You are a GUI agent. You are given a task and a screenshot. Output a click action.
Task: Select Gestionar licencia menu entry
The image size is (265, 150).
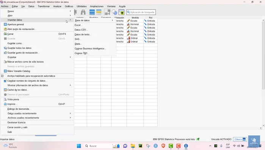click(16, 122)
